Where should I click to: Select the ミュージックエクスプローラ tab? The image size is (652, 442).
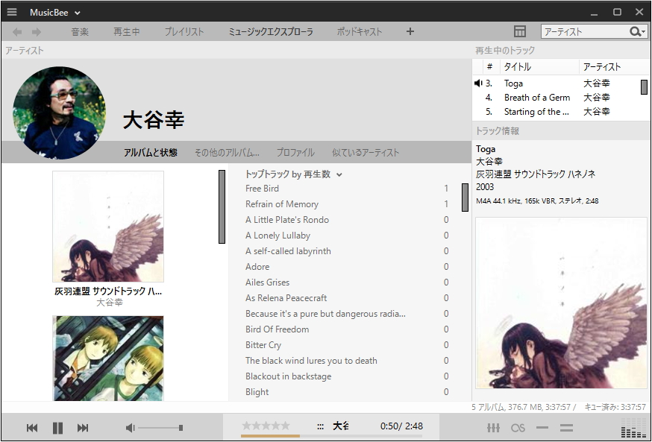[x=271, y=31]
